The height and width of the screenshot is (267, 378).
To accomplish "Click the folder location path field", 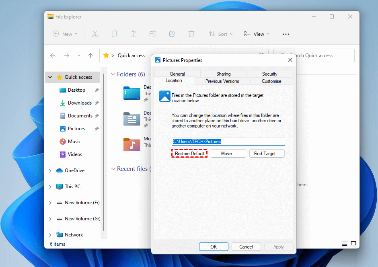I will coord(228,142).
